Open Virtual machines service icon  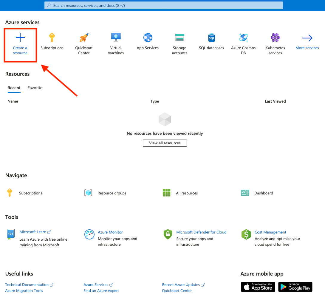point(116,37)
